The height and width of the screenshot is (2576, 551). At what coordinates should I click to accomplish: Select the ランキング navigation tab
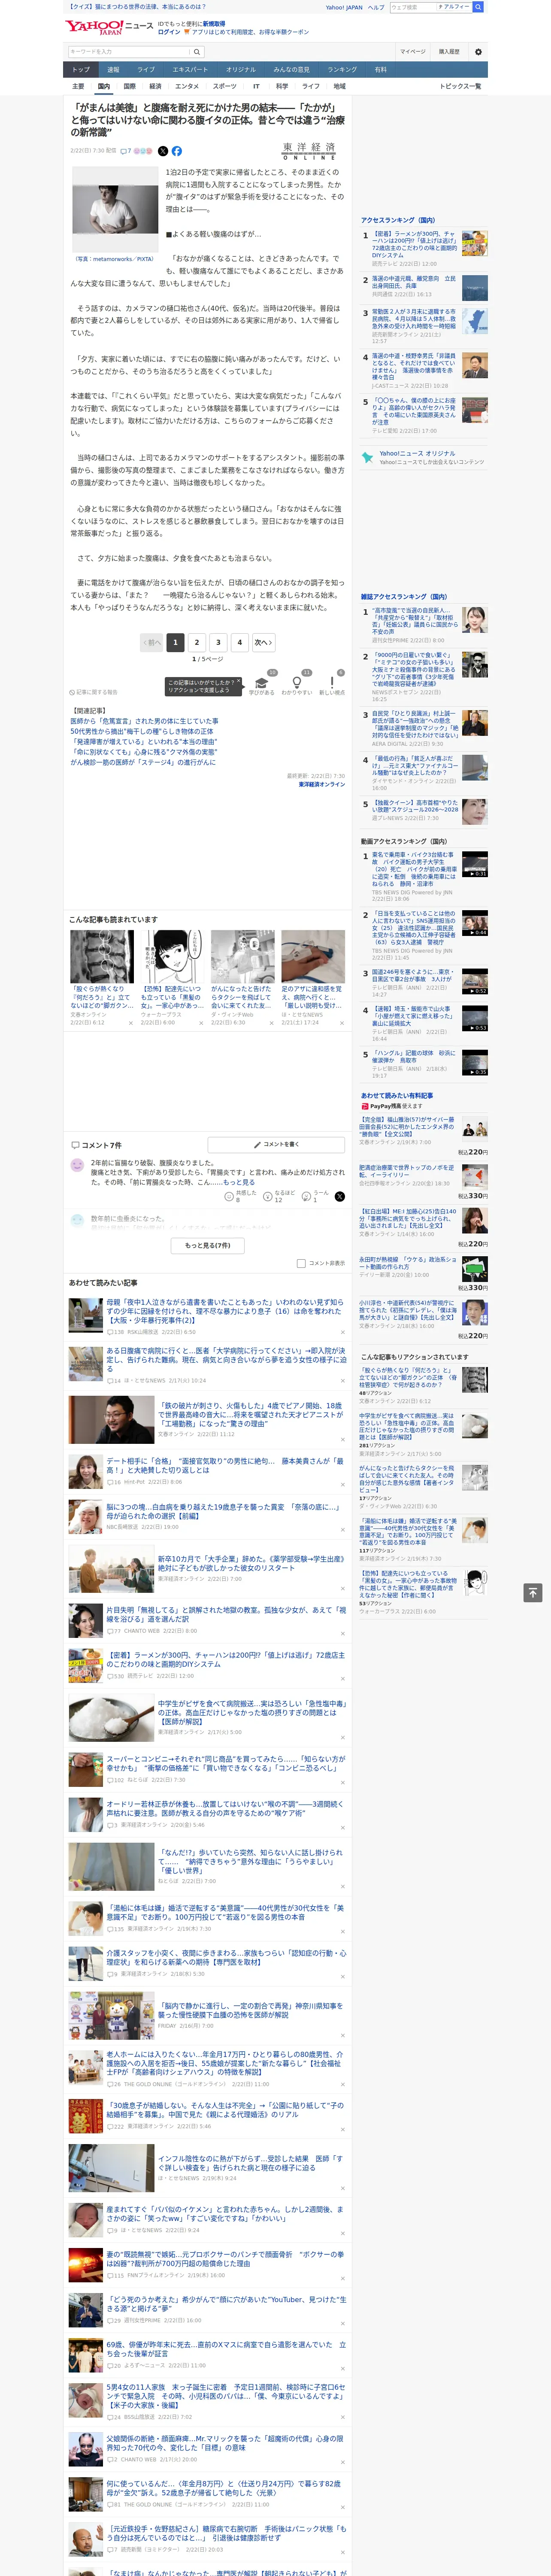click(342, 69)
